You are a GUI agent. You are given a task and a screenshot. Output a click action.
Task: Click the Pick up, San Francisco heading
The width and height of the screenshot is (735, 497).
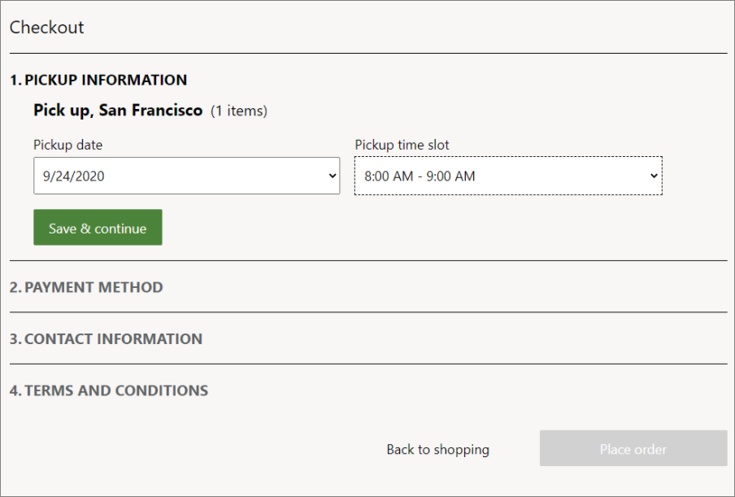118,110
